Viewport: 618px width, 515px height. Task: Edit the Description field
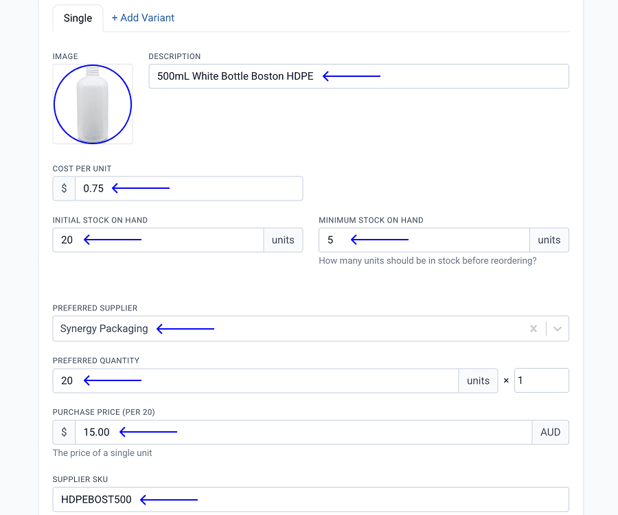(x=358, y=76)
